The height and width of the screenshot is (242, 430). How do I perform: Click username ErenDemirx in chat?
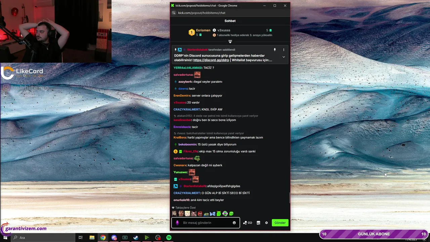[x=182, y=96]
